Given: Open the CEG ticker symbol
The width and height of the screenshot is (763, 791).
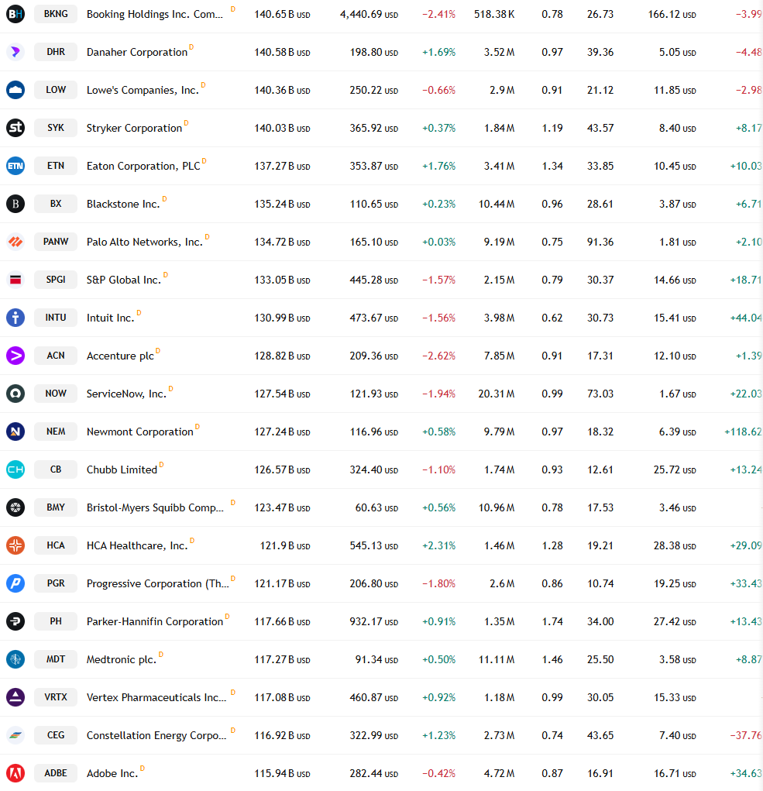Looking at the screenshot, I should pyautogui.click(x=56, y=735).
